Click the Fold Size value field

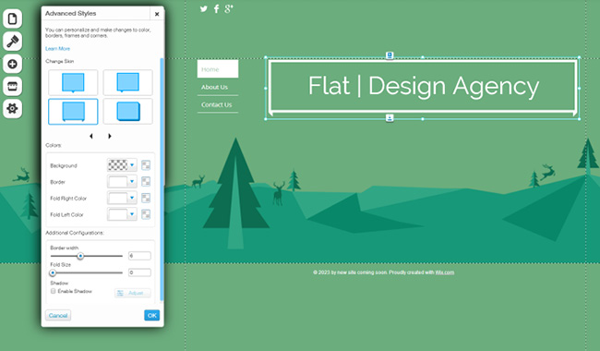click(x=139, y=272)
